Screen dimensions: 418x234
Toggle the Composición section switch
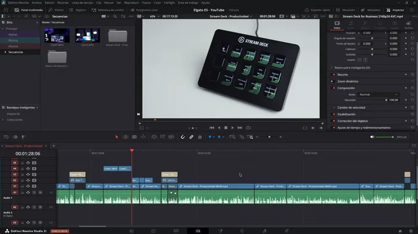point(333,88)
